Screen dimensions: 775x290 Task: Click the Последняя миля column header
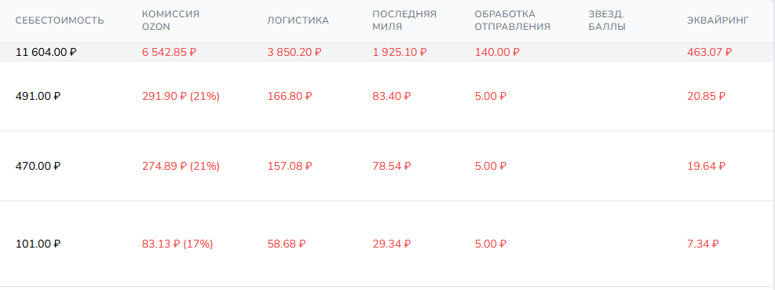click(x=404, y=20)
